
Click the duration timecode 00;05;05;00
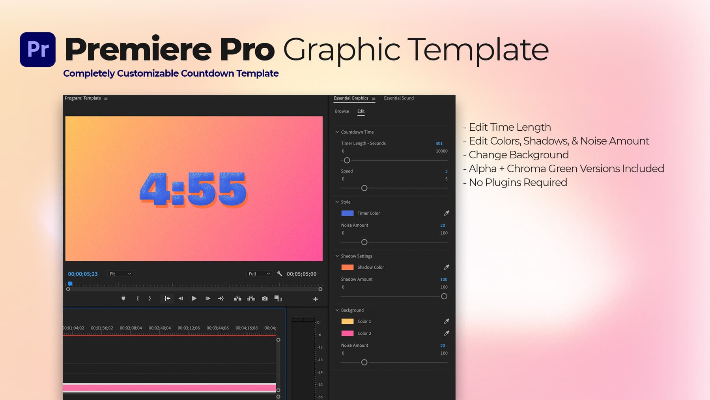point(301,274)
